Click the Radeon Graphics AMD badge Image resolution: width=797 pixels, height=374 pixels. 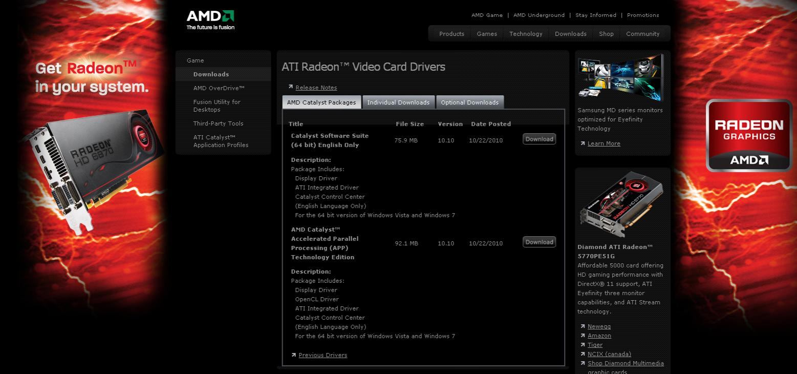749,135
